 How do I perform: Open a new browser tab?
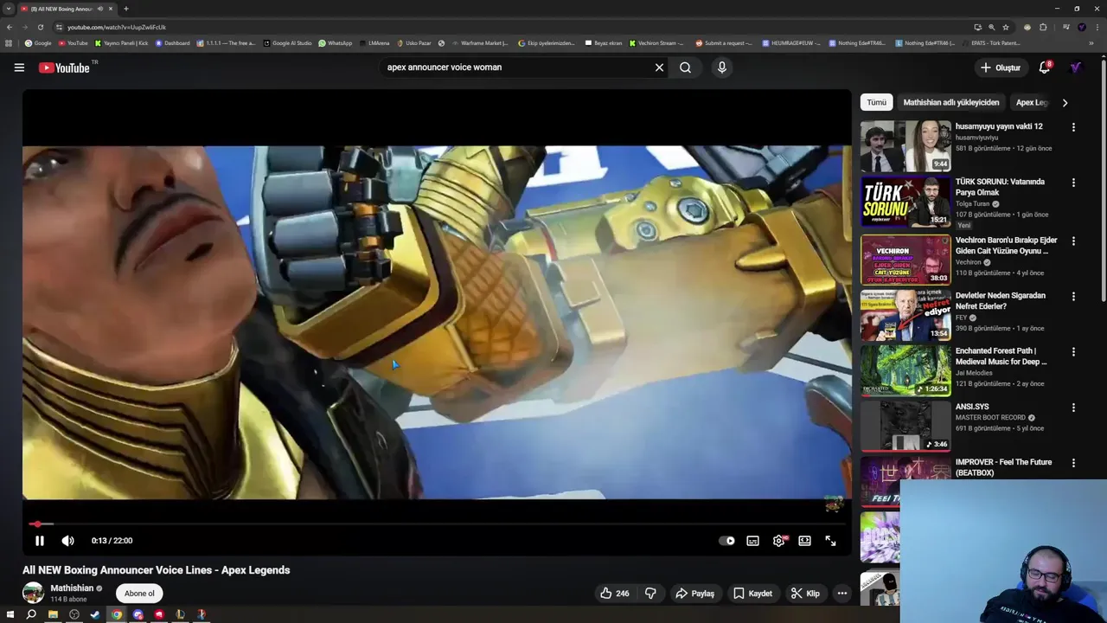[125, 9]
